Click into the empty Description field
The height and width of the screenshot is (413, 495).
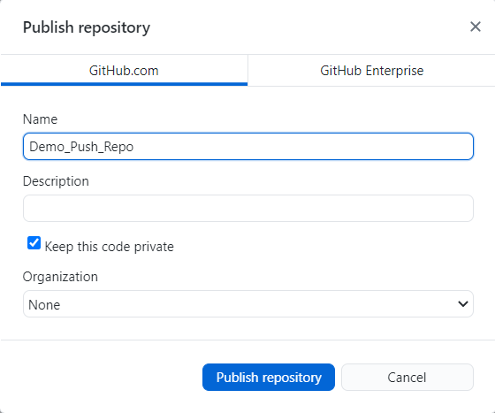click(x=248, y=209)
